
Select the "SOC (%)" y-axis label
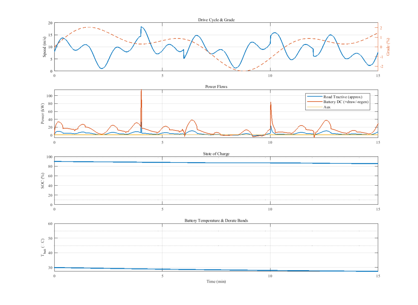coord(43,181)
